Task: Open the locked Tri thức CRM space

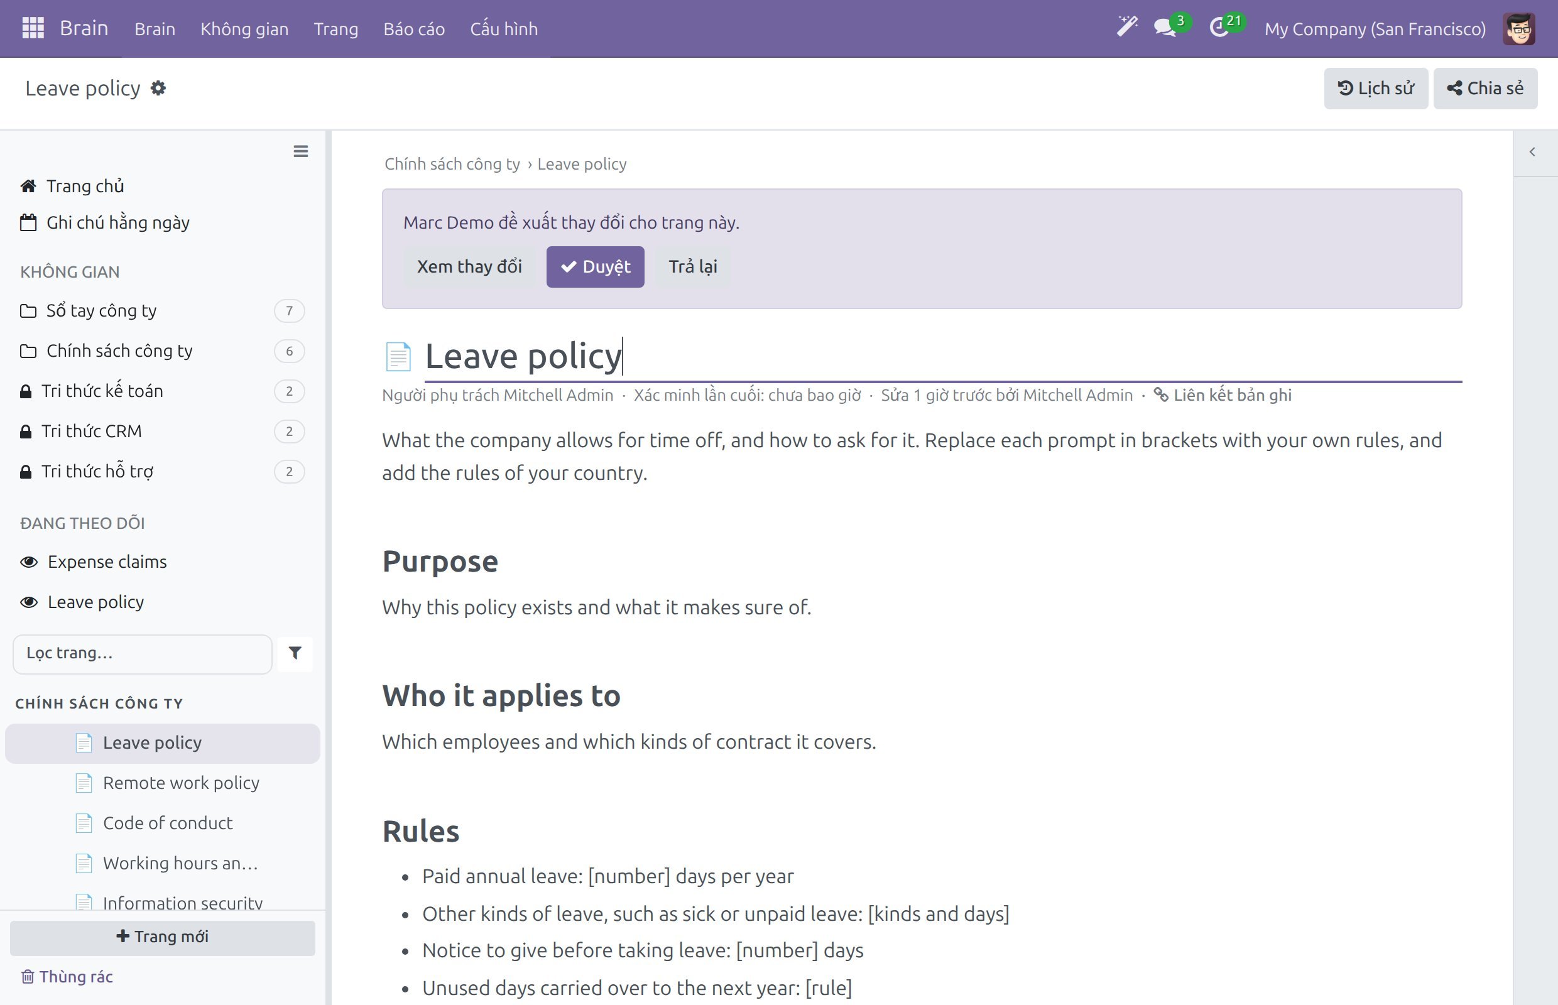Action: 162,432
